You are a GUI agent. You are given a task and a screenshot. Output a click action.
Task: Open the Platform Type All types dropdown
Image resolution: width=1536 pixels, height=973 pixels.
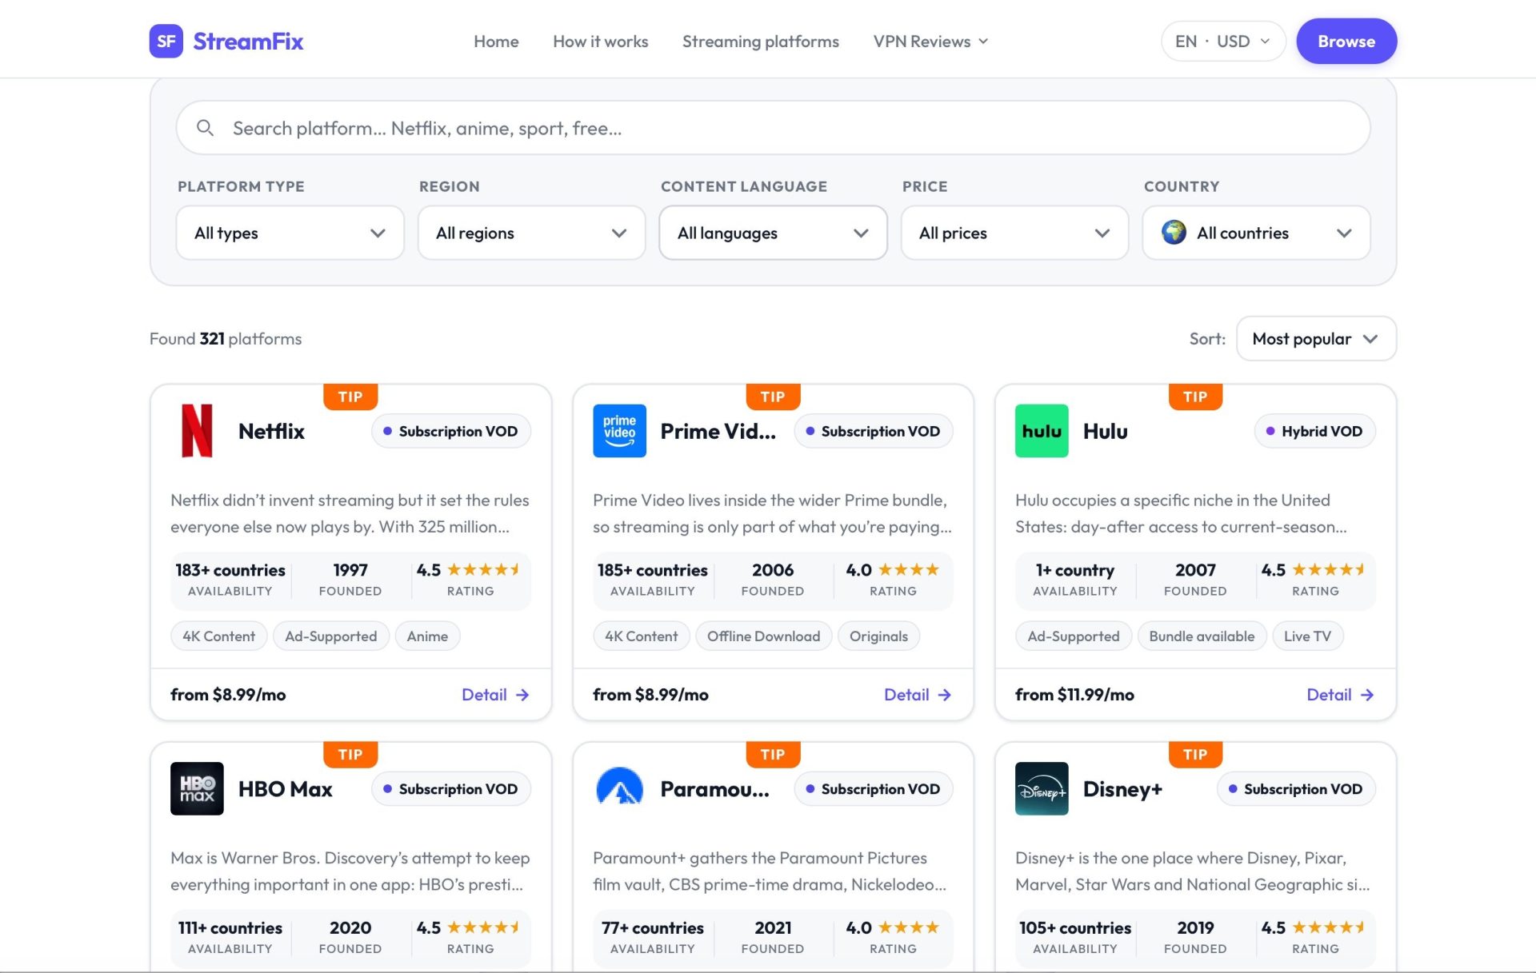(x=290, y=233)
